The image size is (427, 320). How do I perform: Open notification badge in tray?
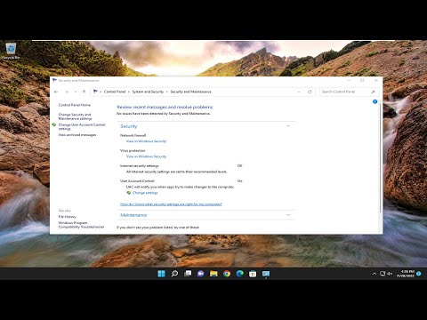tap(419, 274)
